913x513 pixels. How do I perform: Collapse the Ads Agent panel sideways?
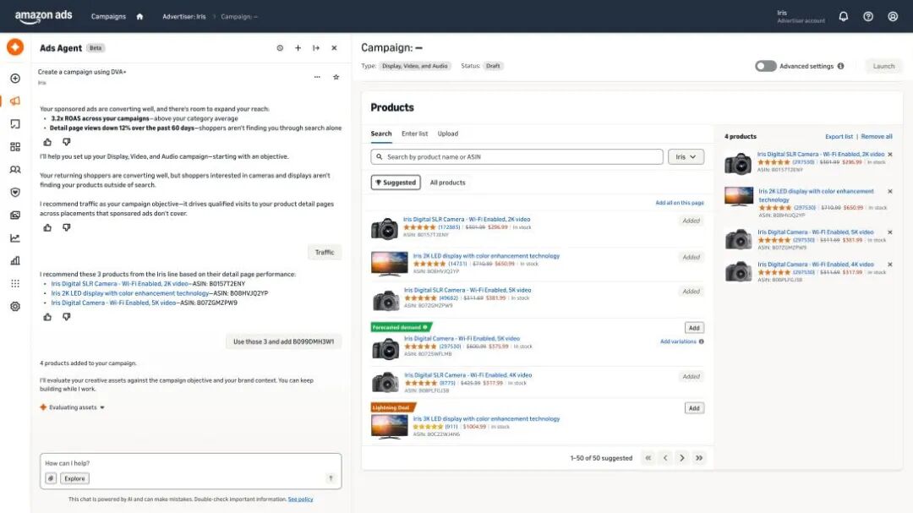316,47
